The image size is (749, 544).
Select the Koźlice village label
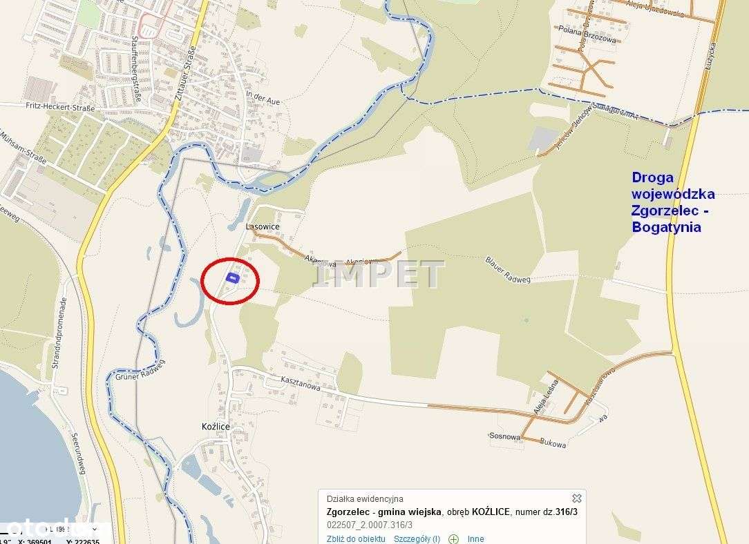pyautogui.click(x=216, y=427)
